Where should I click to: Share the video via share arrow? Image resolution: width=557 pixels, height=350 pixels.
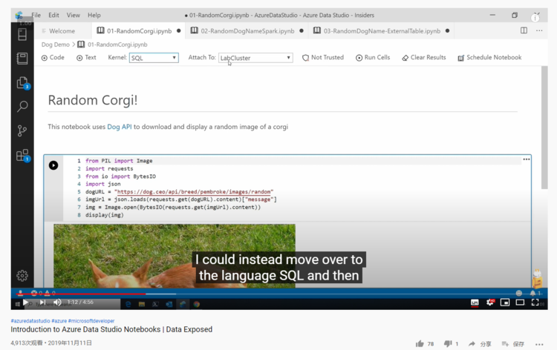click(x=472, y=343)
